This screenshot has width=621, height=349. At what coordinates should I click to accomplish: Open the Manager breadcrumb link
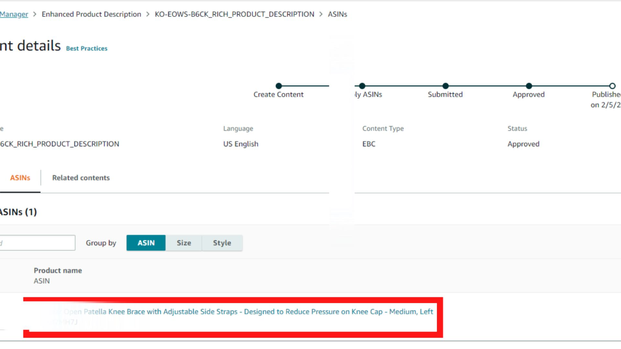pyautogui.click(x=14, y=14)
